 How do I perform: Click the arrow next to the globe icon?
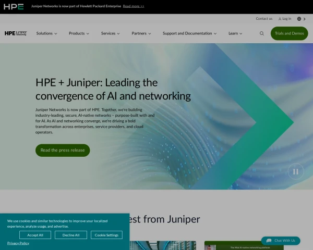click(305, 19)
